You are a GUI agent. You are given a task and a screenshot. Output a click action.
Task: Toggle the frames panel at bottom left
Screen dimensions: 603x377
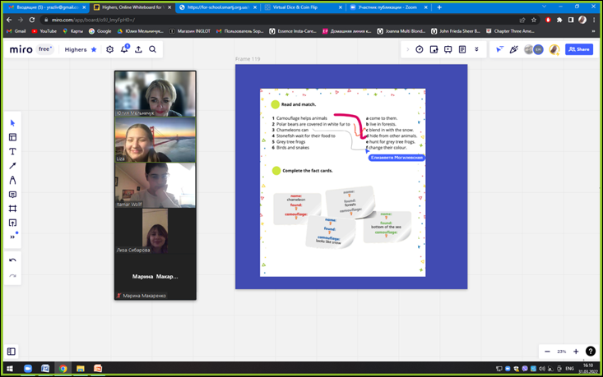12,352
